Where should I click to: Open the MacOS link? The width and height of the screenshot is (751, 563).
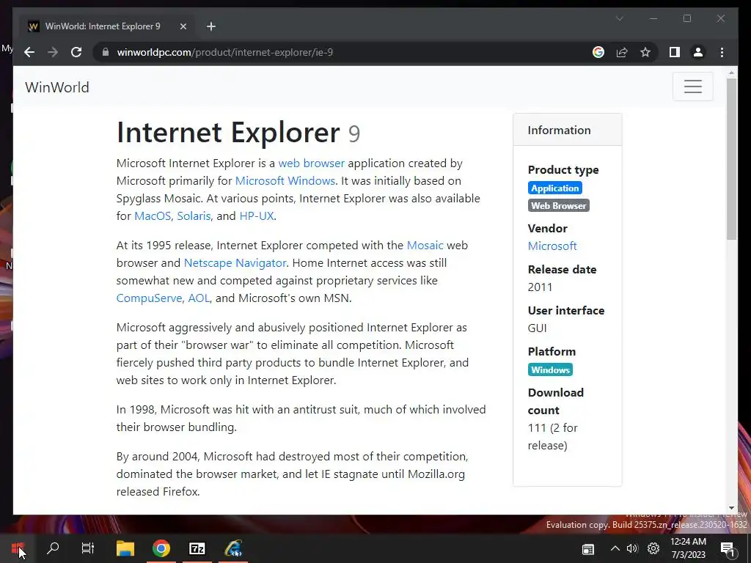(x=153, y=216)
